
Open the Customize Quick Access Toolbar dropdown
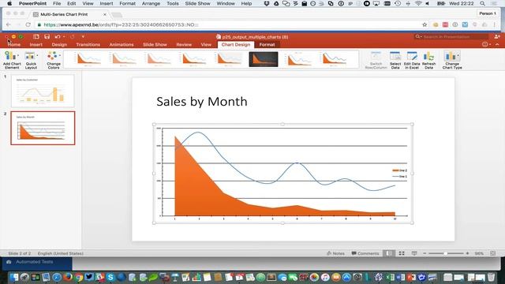tap(83, 37)
